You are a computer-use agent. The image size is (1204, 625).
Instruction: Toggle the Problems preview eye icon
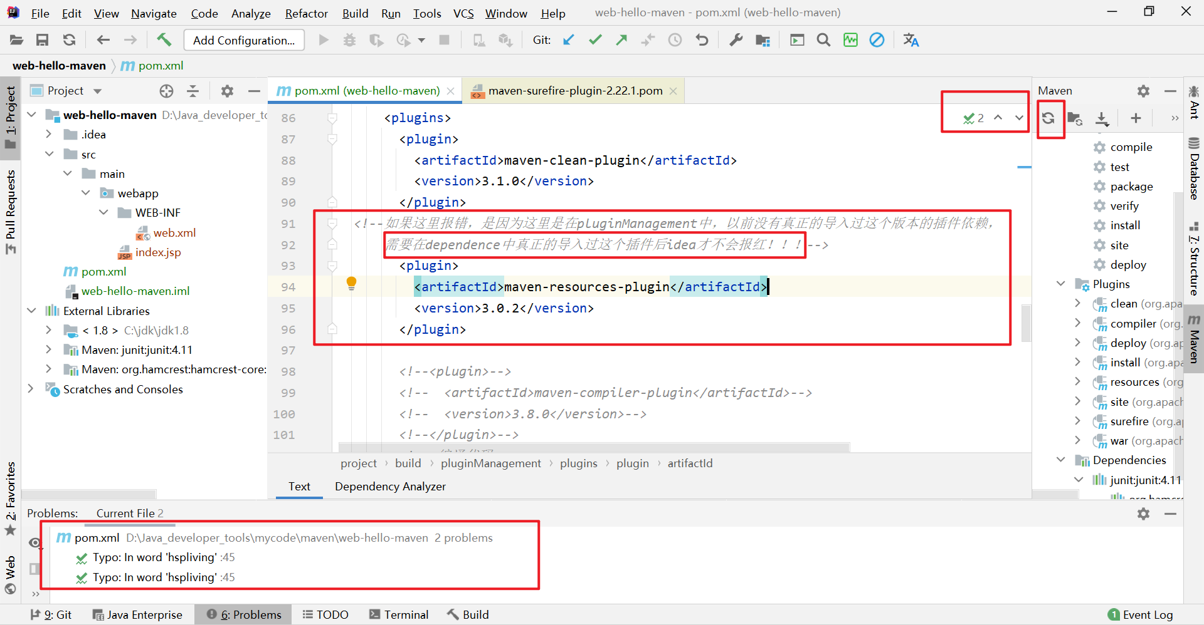[35, 542]
